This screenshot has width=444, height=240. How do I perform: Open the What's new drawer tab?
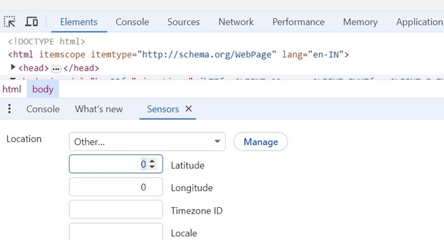[x=99, y=109]
